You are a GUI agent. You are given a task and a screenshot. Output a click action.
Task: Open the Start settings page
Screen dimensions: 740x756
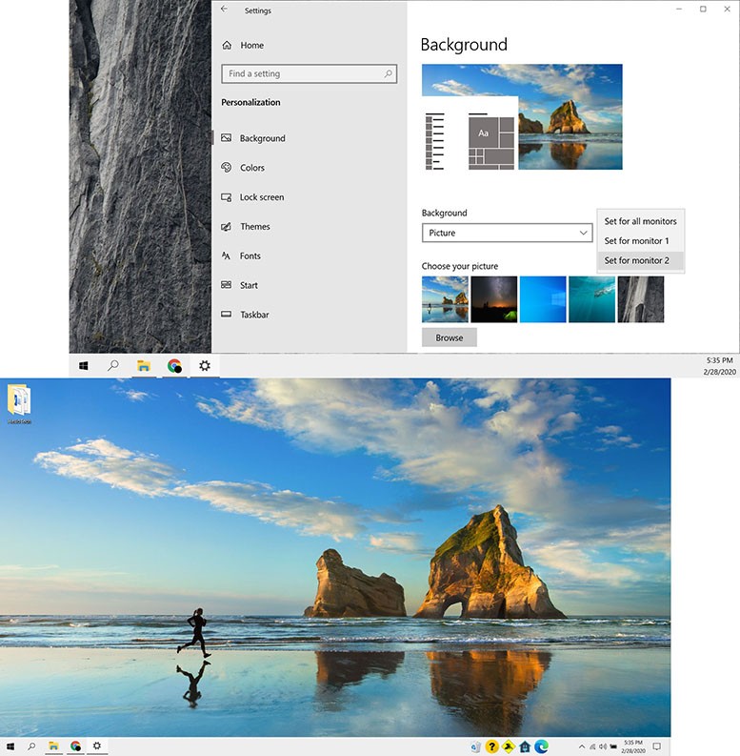pyautogui.click(x=239, y=285)
